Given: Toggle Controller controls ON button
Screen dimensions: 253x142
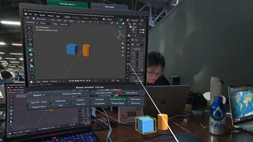Looking at the screenshot, I should pyautogui.click(x=118, y=99).
